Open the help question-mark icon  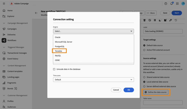pyautogui.click(x=166, y=3)
